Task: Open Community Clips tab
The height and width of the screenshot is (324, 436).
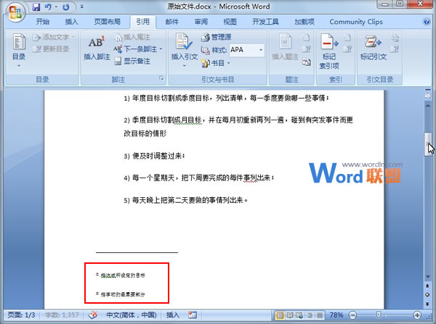Action: [x=356, y=22]
